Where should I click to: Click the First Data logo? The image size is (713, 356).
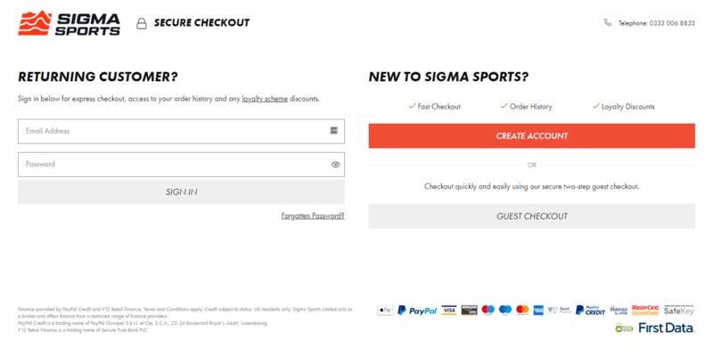pos(666,328)
